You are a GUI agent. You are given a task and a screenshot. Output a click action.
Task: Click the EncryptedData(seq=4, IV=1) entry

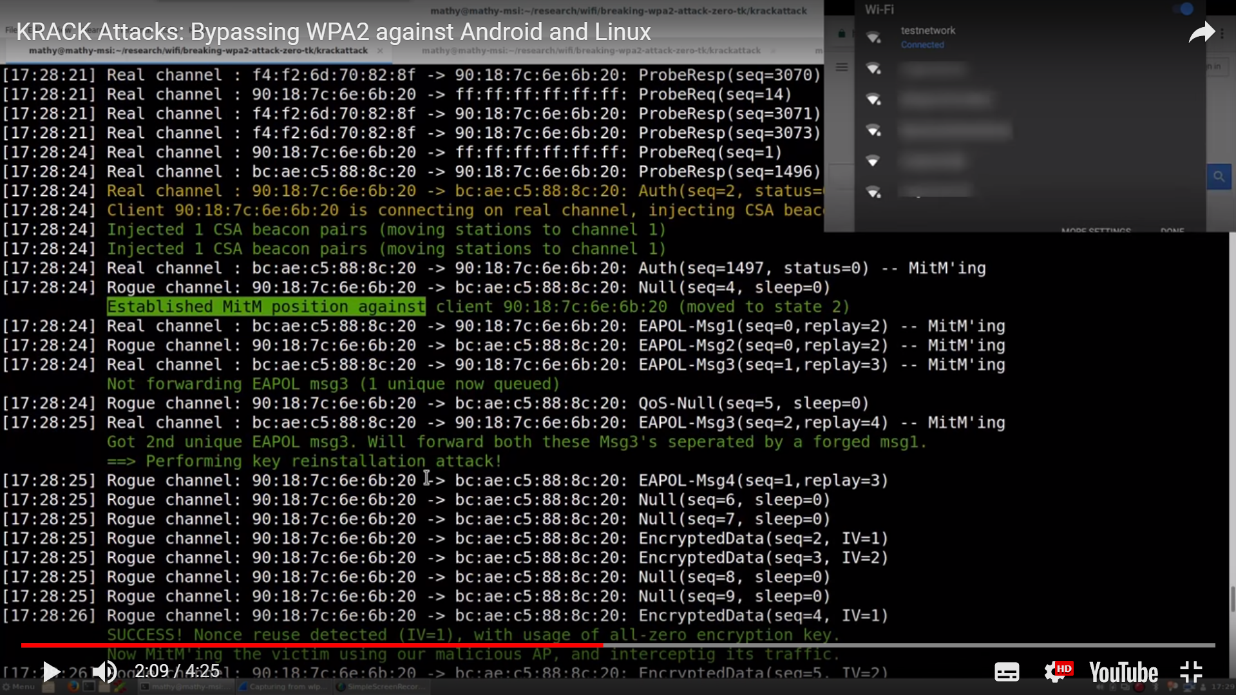point(763,616)
